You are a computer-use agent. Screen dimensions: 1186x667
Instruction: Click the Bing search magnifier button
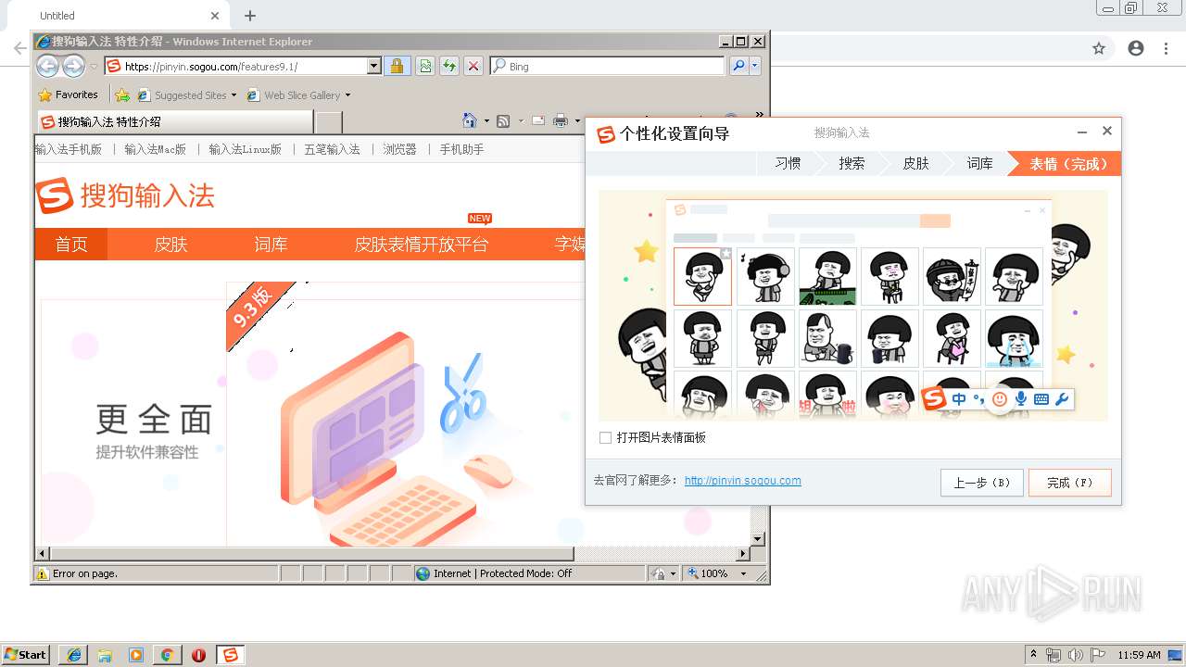[x=738, y=66]
